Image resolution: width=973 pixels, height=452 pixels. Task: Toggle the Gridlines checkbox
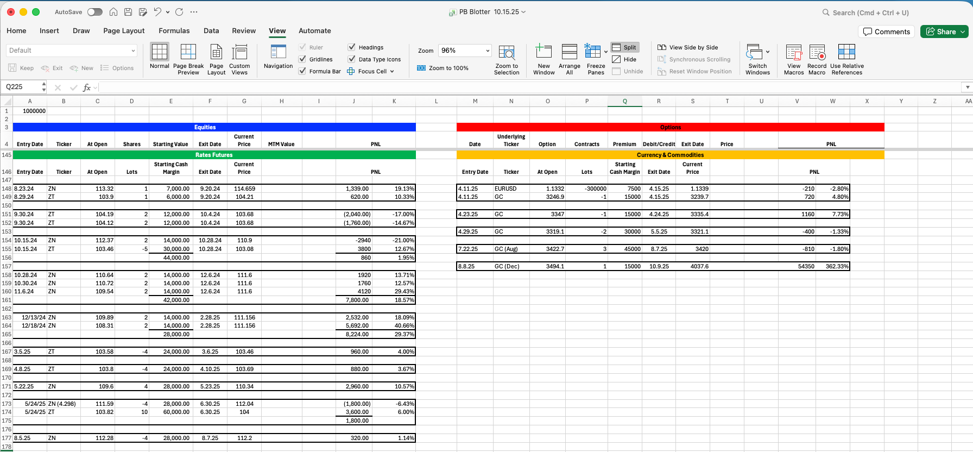click(302, 59)
